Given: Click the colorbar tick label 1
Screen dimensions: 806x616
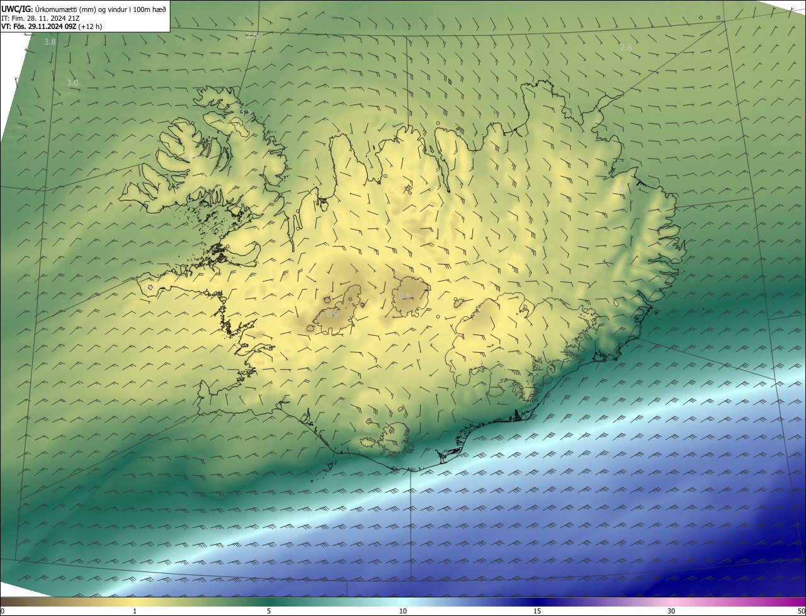Looking at the screenshot, I should click(135, 611).
